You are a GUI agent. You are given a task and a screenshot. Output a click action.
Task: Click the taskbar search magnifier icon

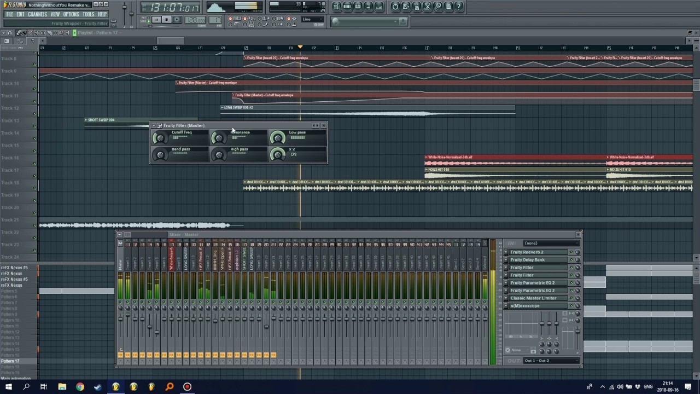tap(26, 386)
